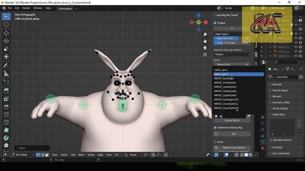Select the Scale tool
Viewport: 305px width, 171px height.
coord(6,49)
